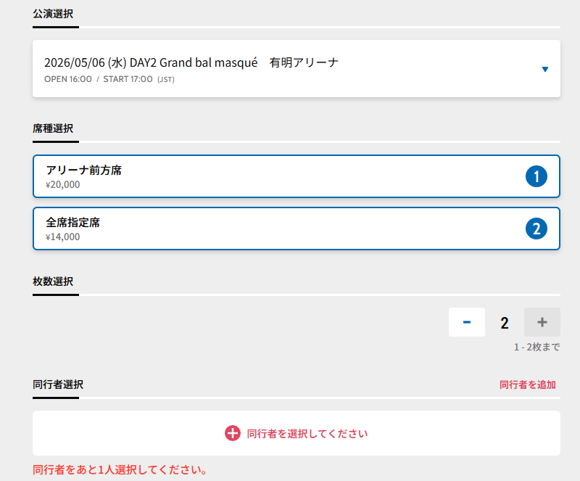Click the ticket quantity value 2

pyautogui.click(x=505, y=323)
